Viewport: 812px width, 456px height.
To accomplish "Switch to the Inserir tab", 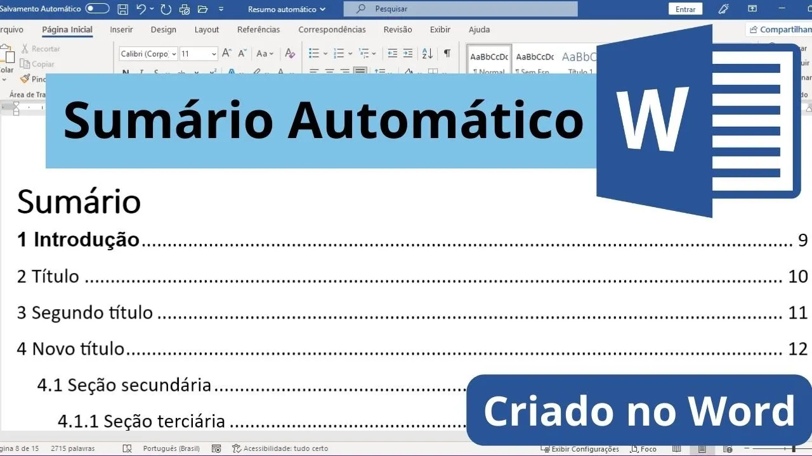I will pyautogui.click(x=121, y=29).
